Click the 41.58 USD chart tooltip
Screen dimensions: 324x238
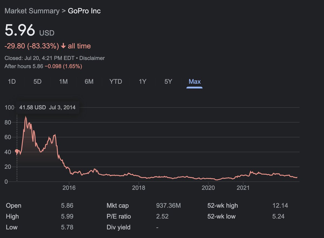pyautogui.click(x=47, y=107)
